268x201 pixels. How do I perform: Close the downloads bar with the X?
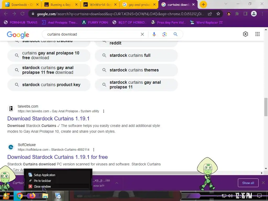click(263, 183)
